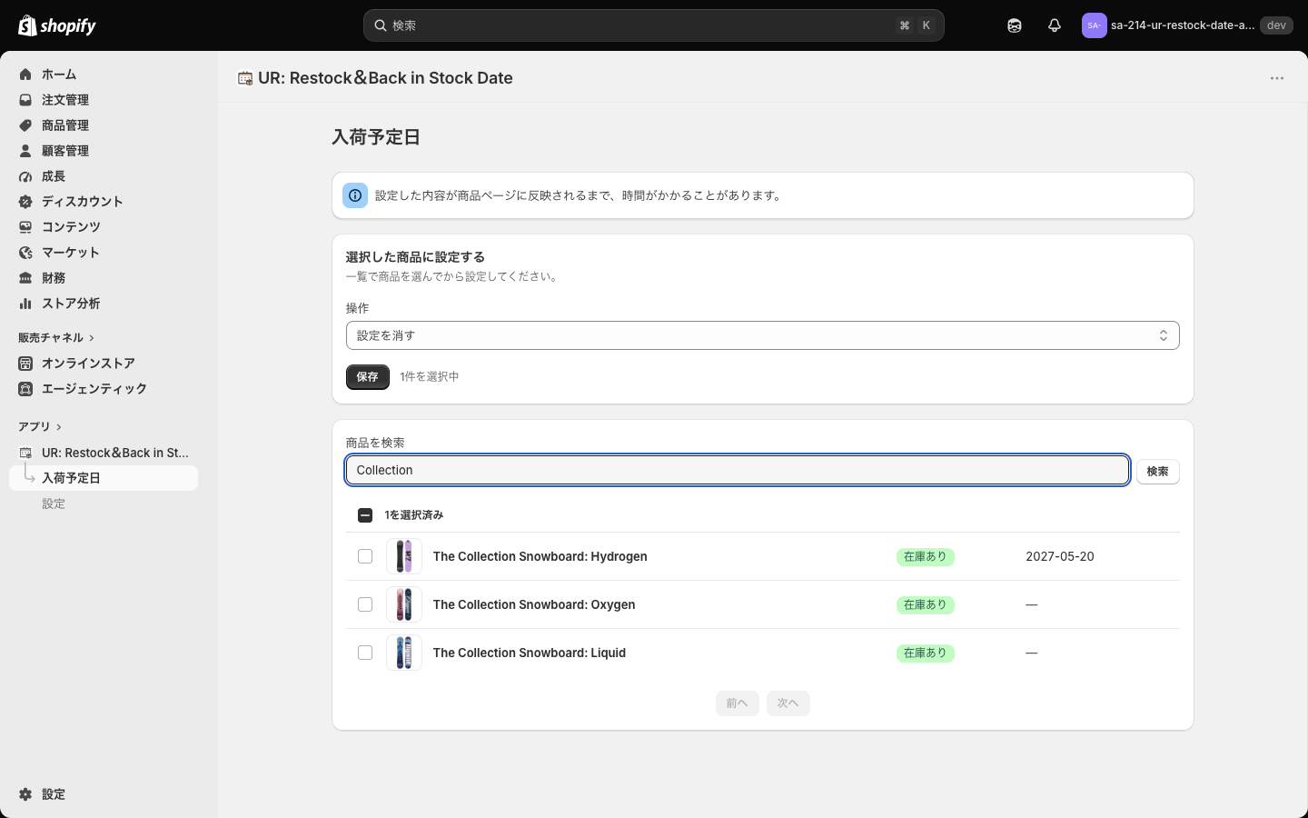Click the 保存 save button
The image size is (1308, 818).
tap(368, 377)
